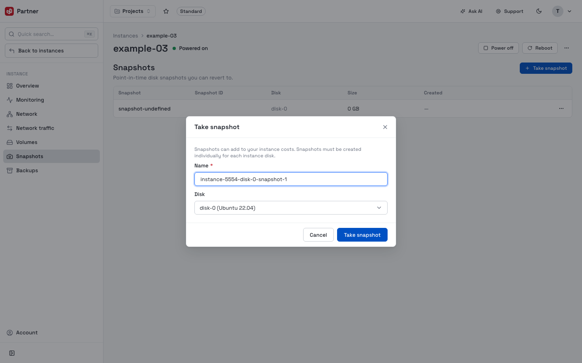Focus the Quick search field
The height and width of the screenshot is (363, 582).
(x=51, y=34)
